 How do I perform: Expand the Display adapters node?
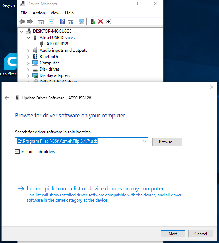tap(28, 76)
